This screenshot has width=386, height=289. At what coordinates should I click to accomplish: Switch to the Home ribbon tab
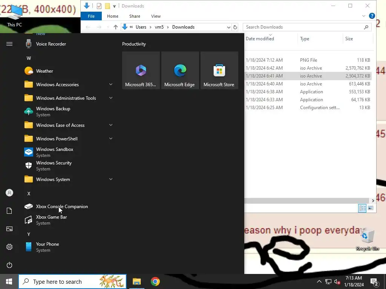(x=113, y=16)
